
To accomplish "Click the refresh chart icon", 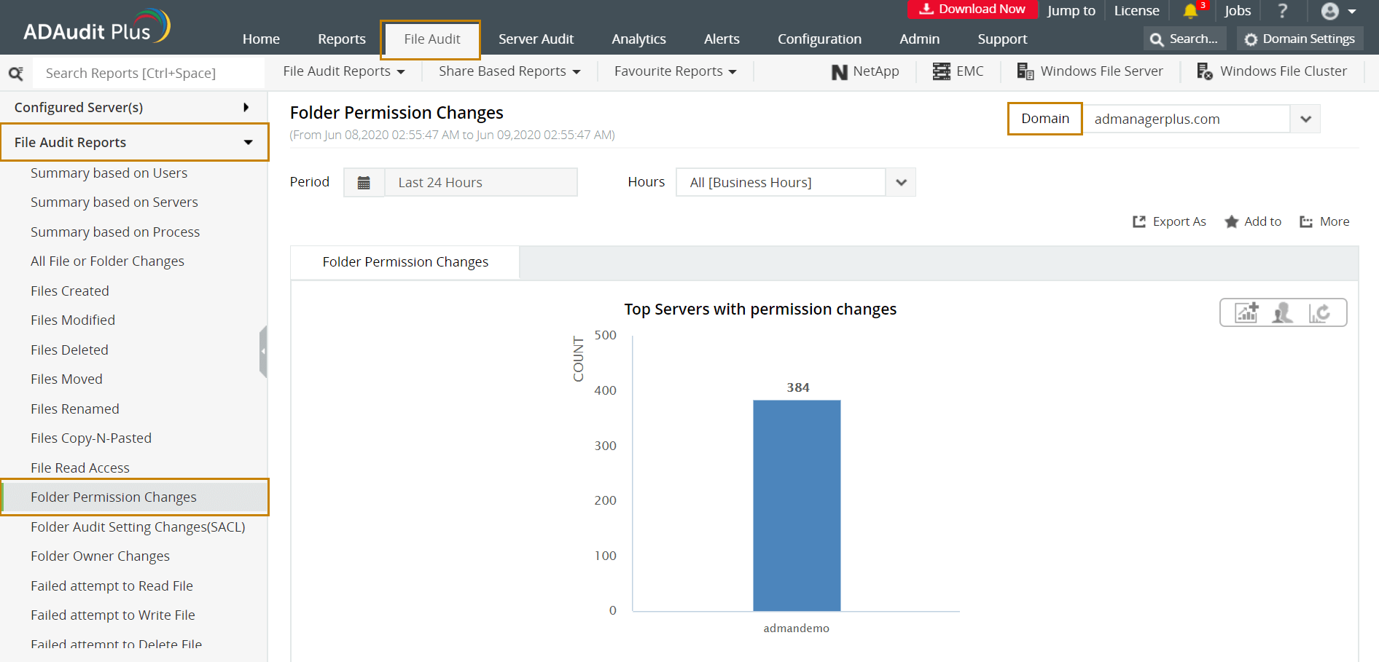I will 1319,312.
